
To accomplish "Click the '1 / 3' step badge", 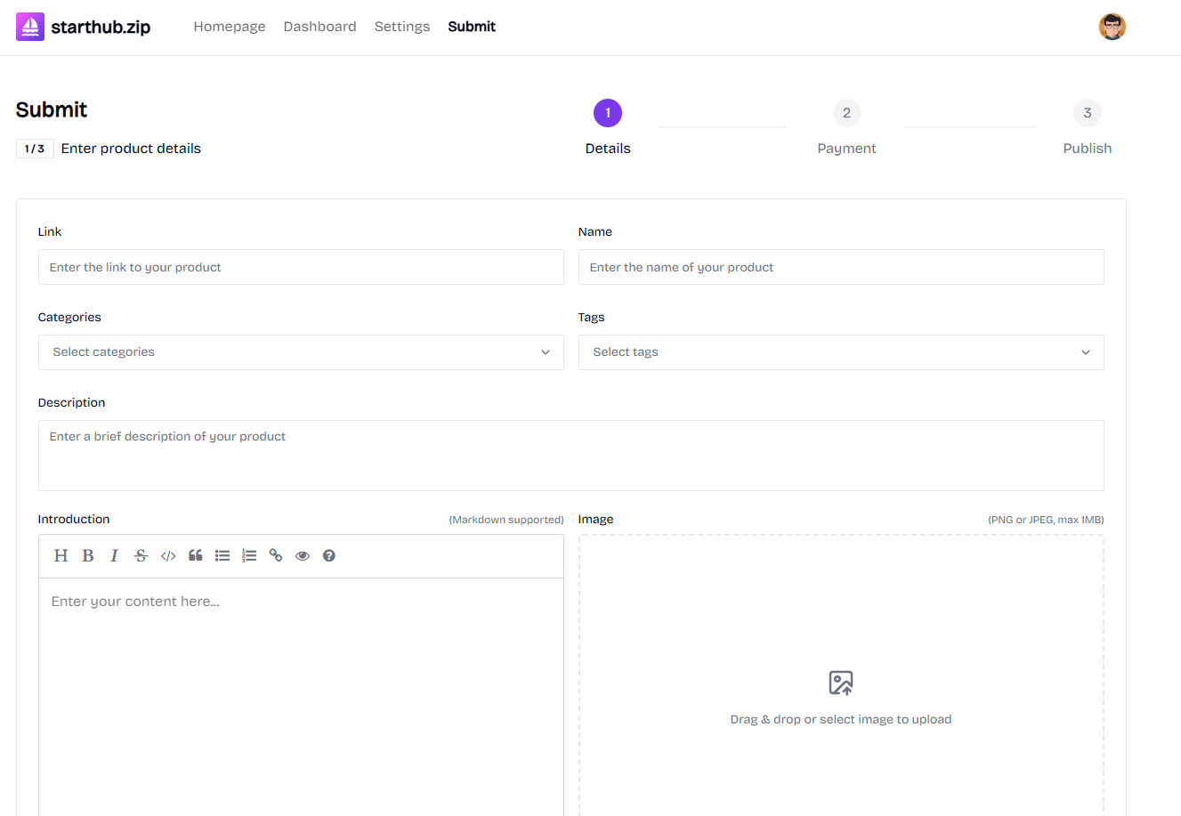I will 35,149.
